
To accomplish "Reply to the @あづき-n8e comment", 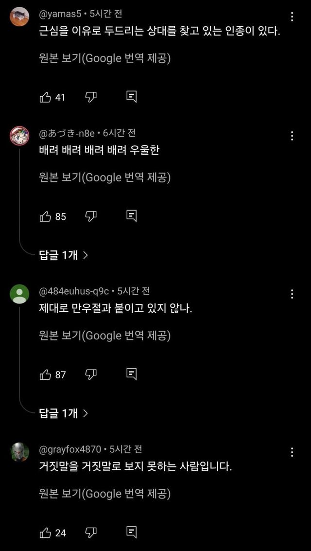I will coord(131,216).
